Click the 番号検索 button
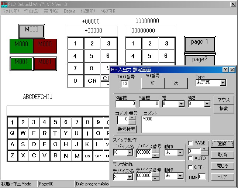Viewport: 238px width, 188px height. click(127, 129)
